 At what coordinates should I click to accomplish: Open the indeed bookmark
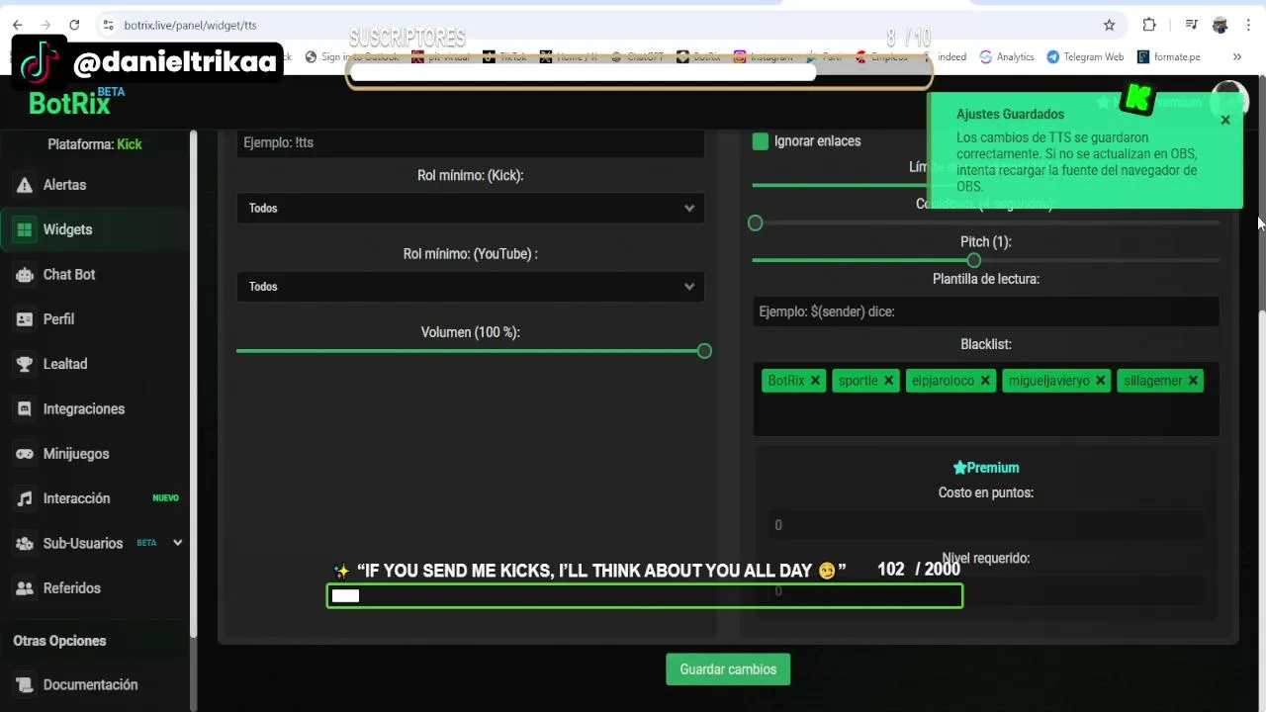click(x=951, y=57)
